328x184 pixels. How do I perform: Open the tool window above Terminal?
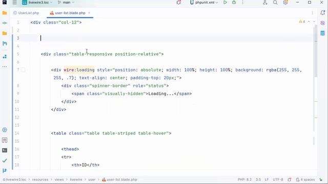[x=5, y=140]
